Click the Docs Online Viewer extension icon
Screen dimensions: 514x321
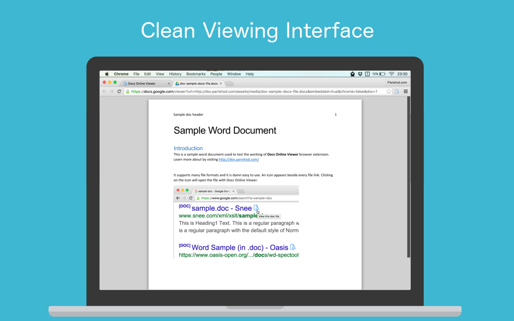pos(397,91)
